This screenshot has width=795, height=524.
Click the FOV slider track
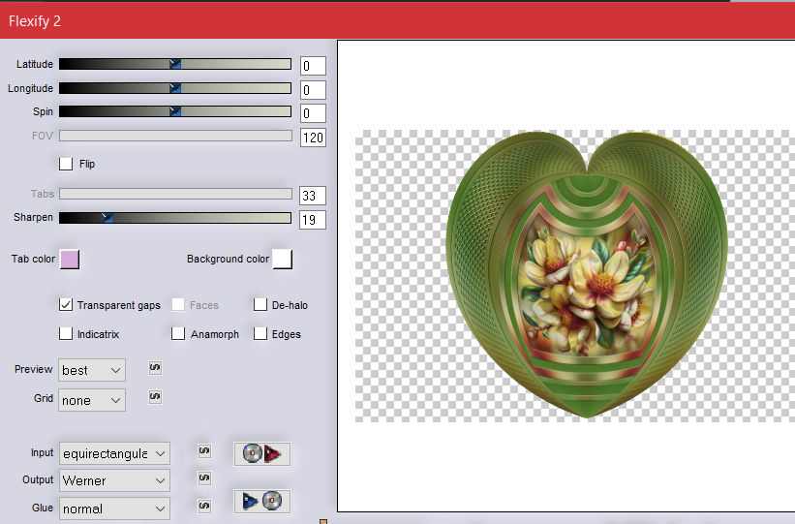[175, 136]
